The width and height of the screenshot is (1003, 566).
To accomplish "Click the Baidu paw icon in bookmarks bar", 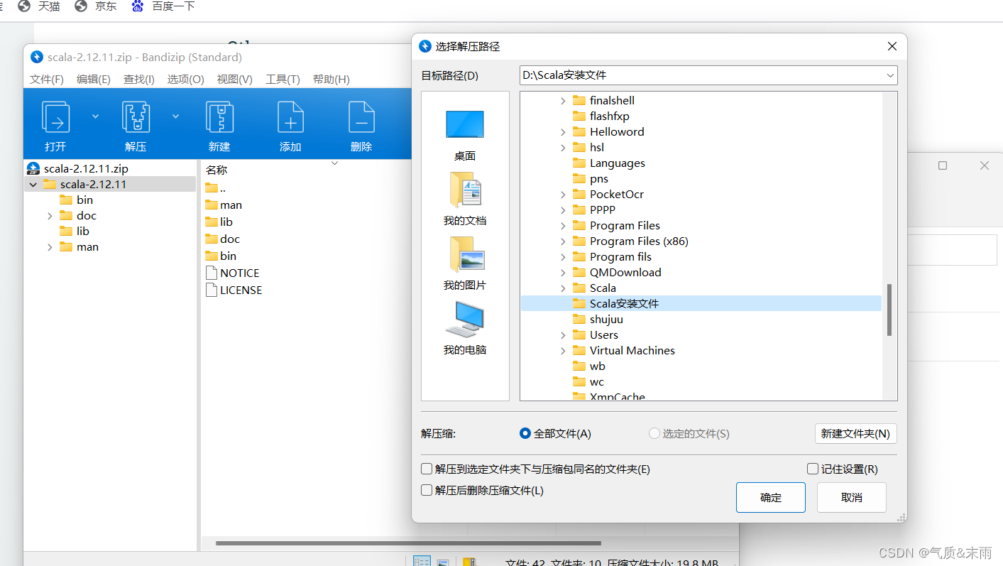I will tap(138, 6).
